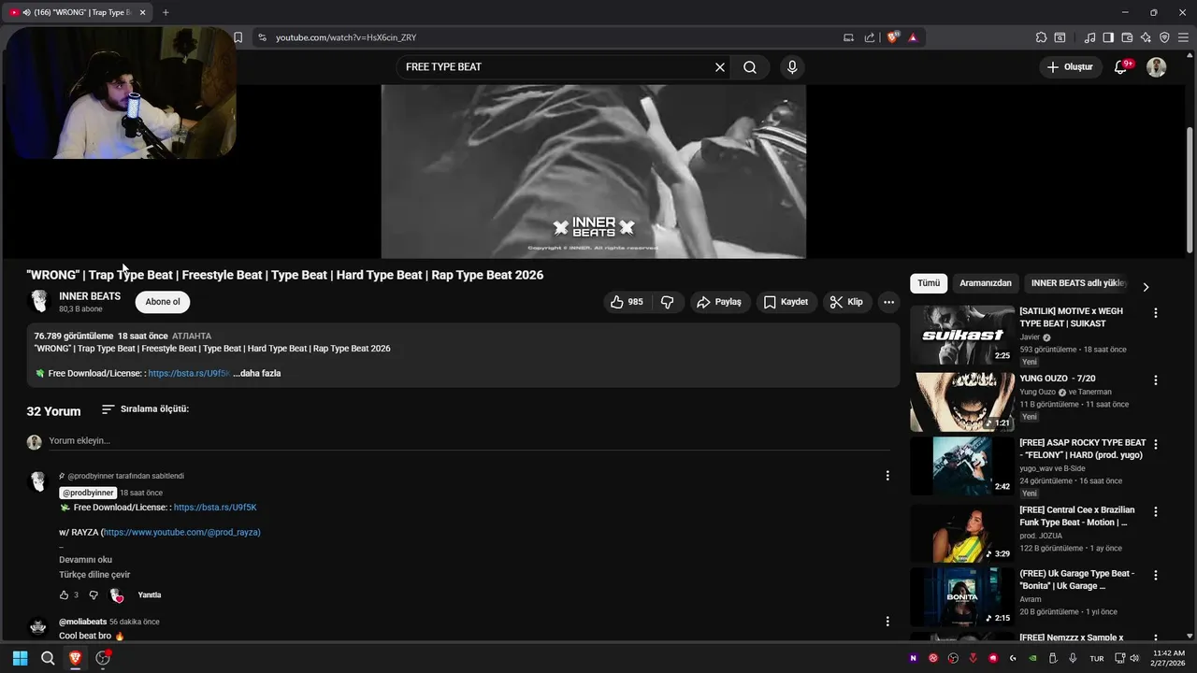Open options menu for @moliabeats comment
This screenshot has height=673, width=1197.
pos(887,622)
